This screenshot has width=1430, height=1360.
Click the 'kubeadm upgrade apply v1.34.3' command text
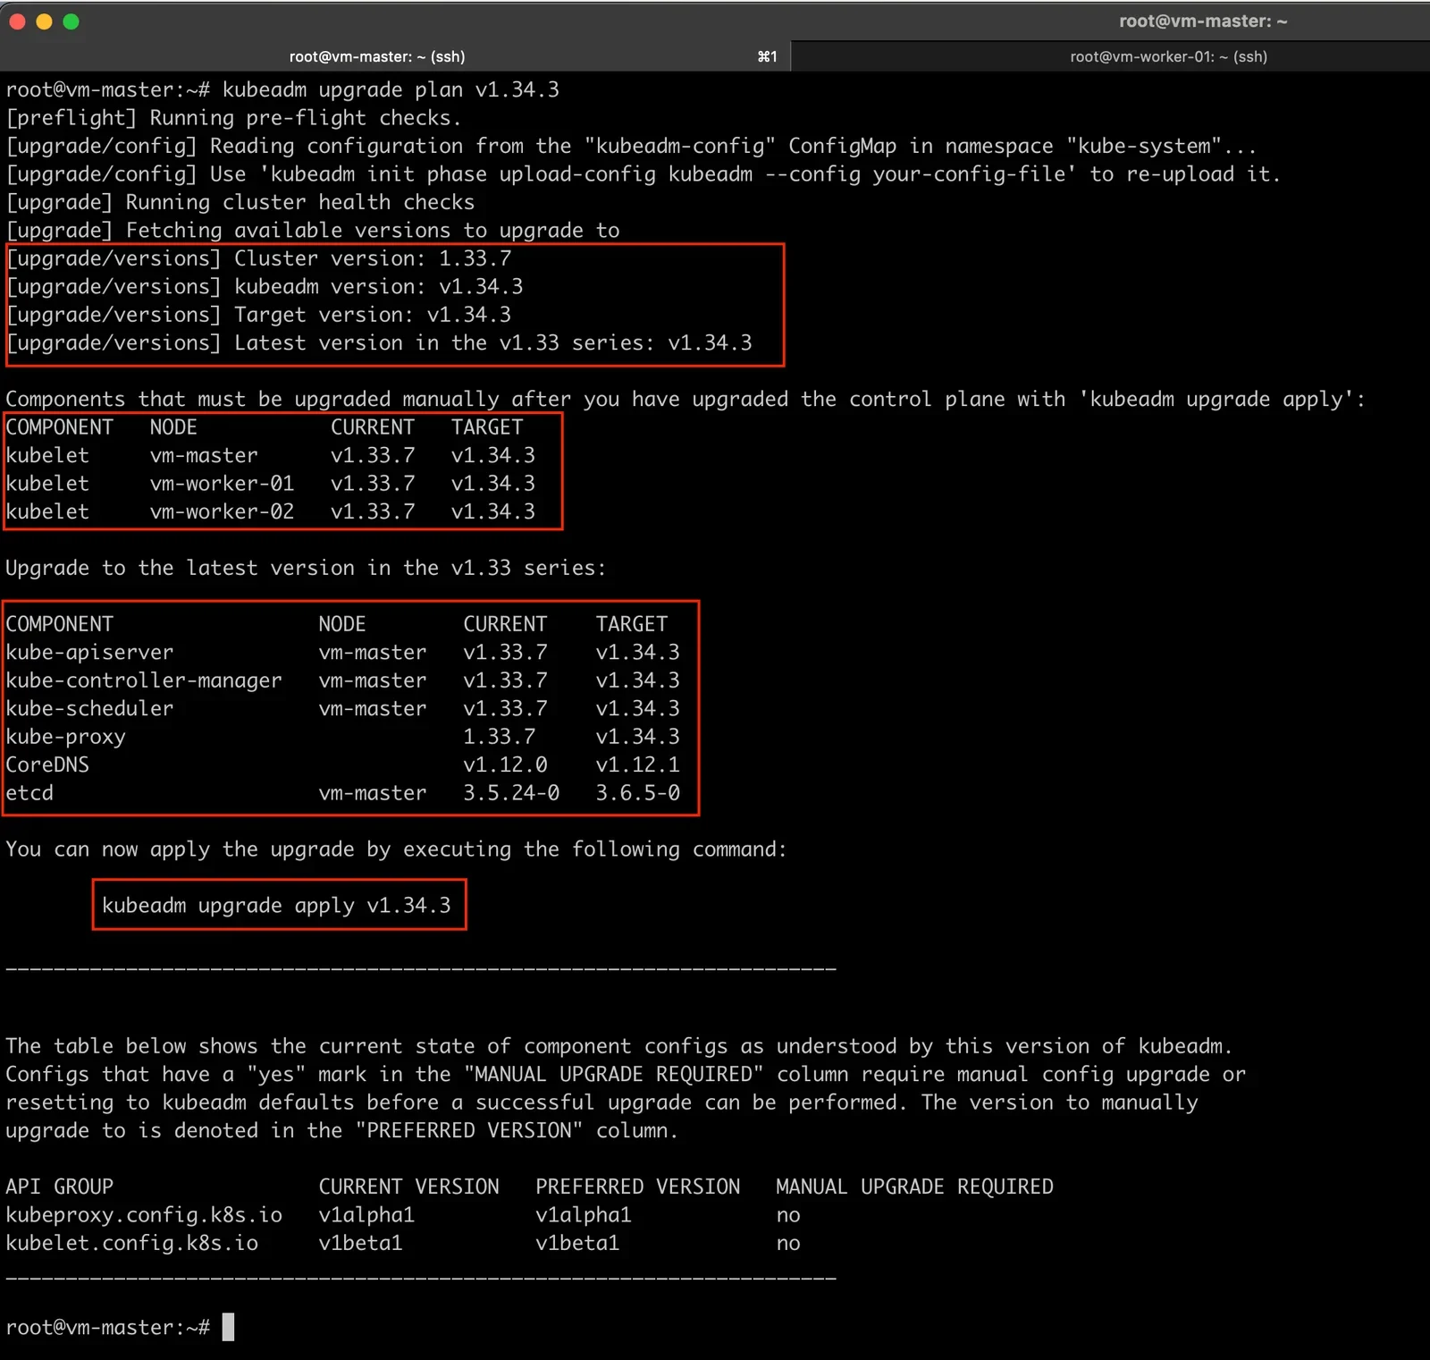pos(276,905)
